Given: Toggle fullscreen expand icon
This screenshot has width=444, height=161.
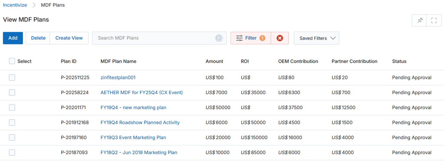Looking at the screenshot, I should (434, 20).
